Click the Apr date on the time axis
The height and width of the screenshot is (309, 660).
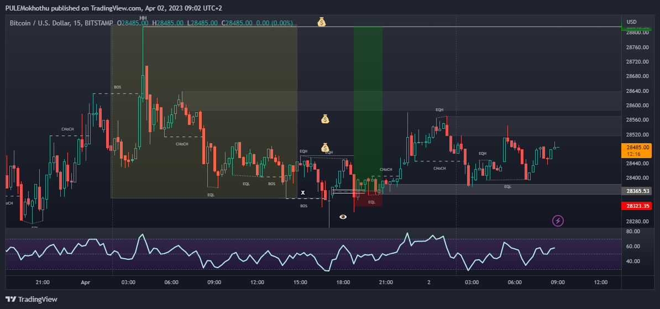86,282
